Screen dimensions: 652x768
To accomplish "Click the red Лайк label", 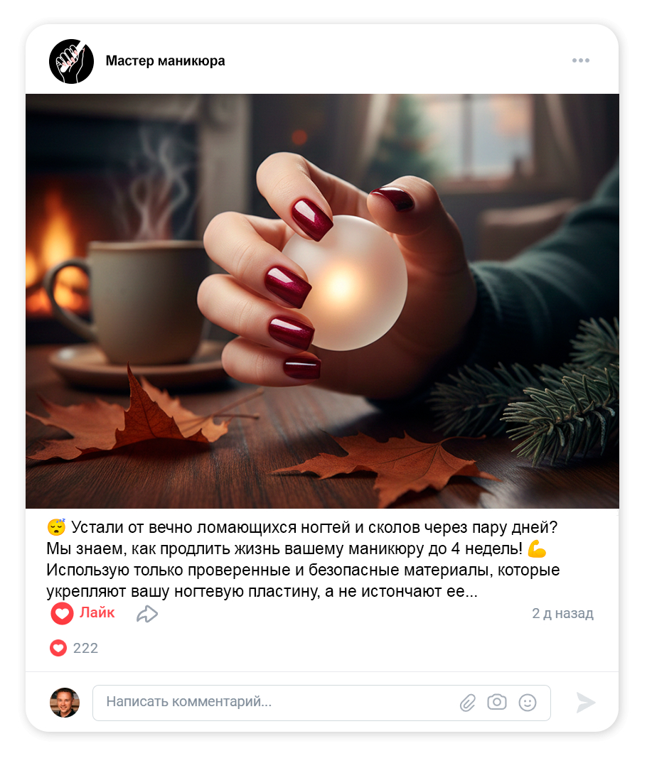I will (97, 612).
